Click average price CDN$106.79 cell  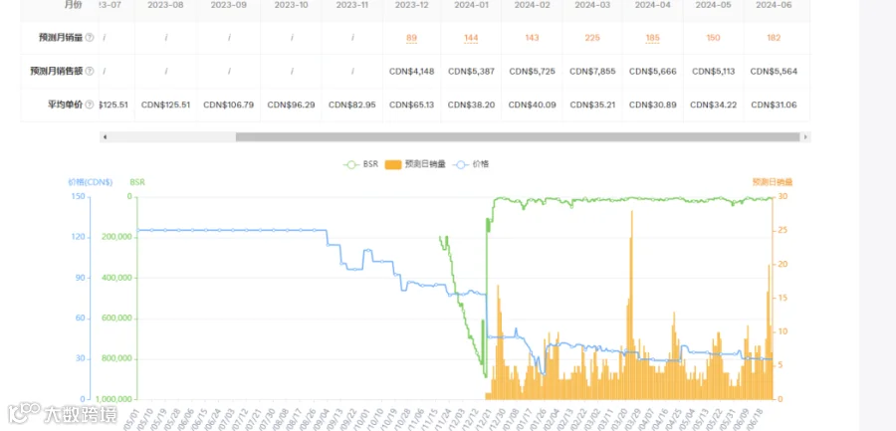[229, 106]
